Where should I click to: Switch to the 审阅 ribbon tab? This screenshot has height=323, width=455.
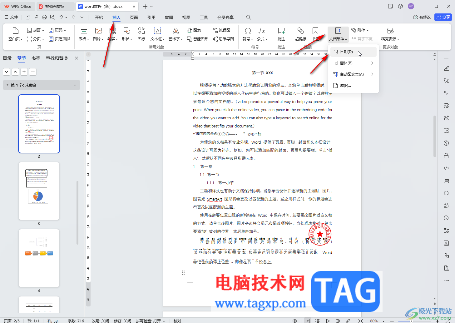[x=169, y=17]
